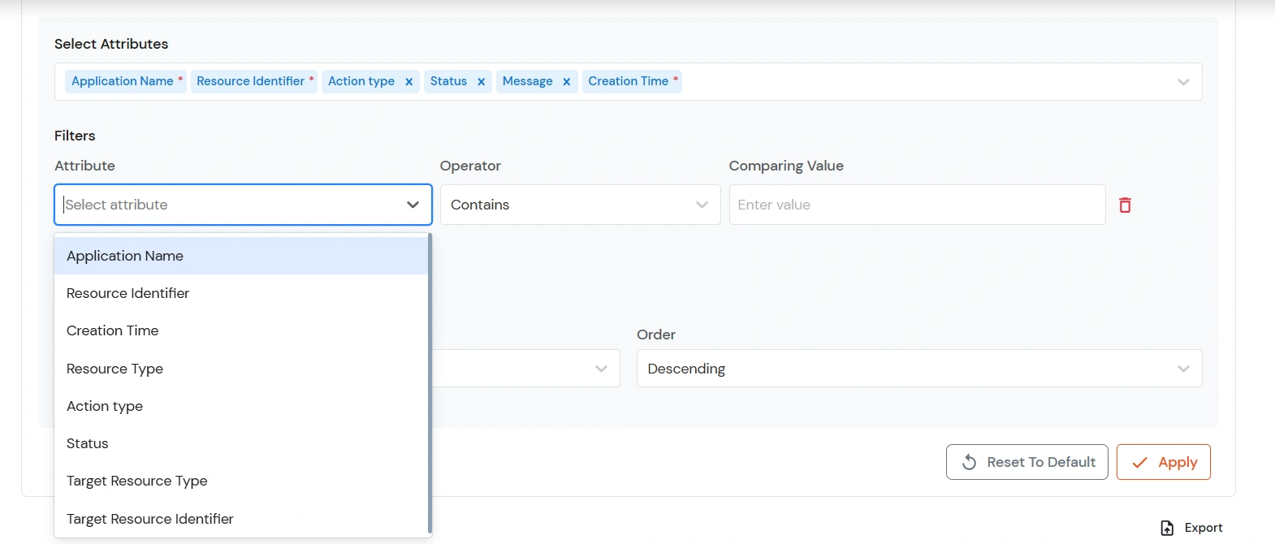The image size is (1275, 544).
Task: Collapse the Select attribute dropdown arrow
Action: click(413, 205)
